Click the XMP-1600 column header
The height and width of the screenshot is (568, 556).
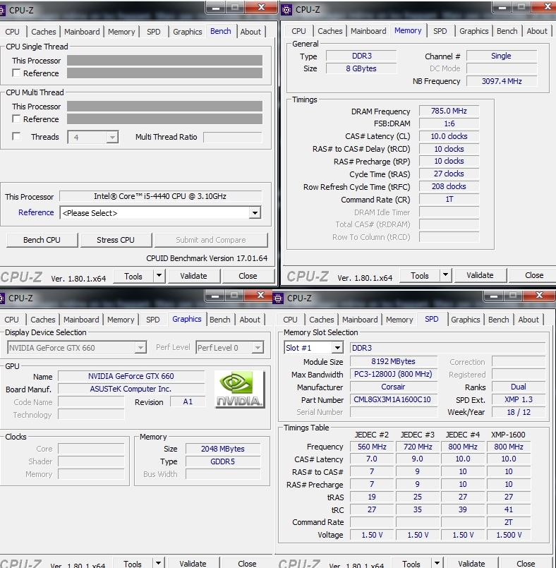tap(508, 435)
